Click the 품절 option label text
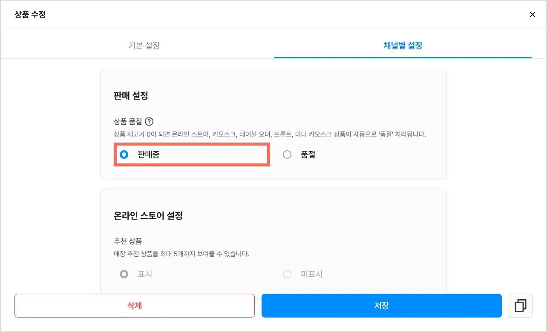Image resolution: width=547 pixels, height=332 pixels. [x=308, y=155]
